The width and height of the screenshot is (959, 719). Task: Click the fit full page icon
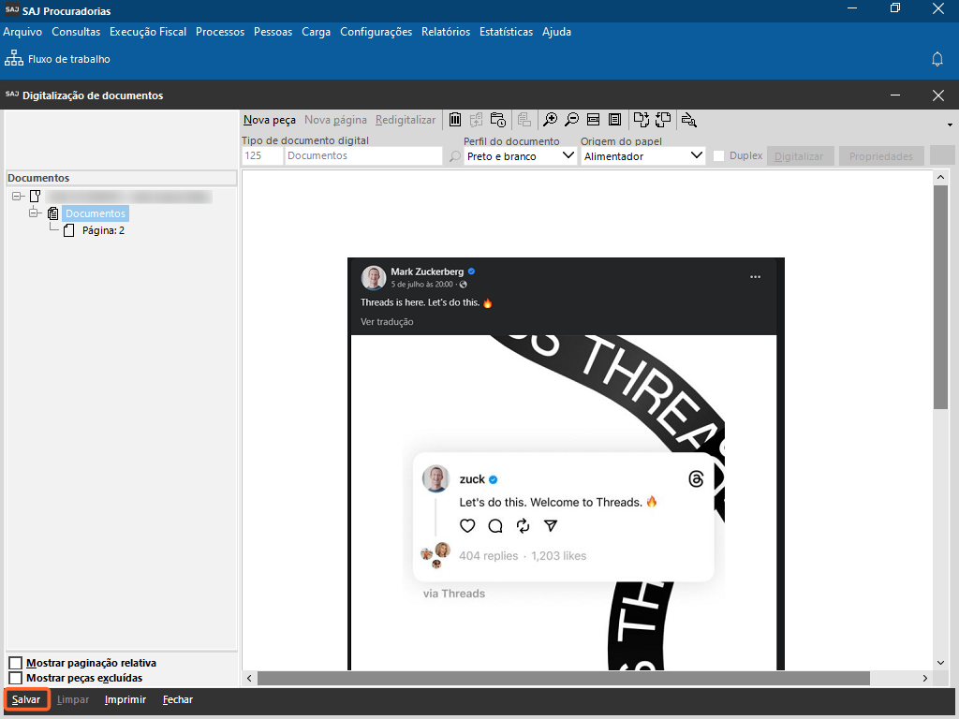pyautogui.click(x=614, y=120)
